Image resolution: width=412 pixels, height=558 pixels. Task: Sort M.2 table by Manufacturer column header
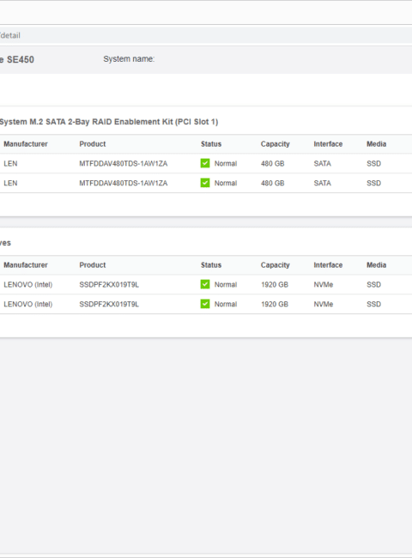point(26,144)
